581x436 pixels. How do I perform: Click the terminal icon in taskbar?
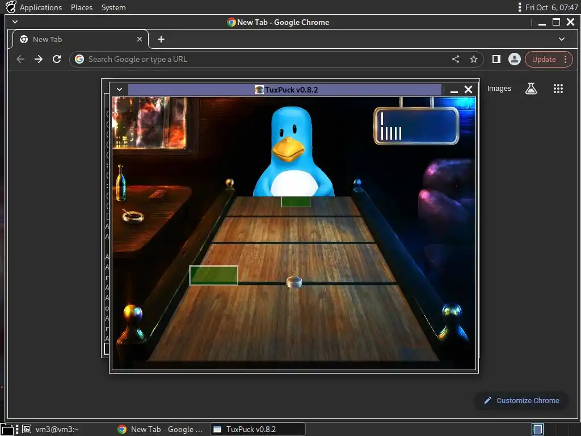[26, 429]
